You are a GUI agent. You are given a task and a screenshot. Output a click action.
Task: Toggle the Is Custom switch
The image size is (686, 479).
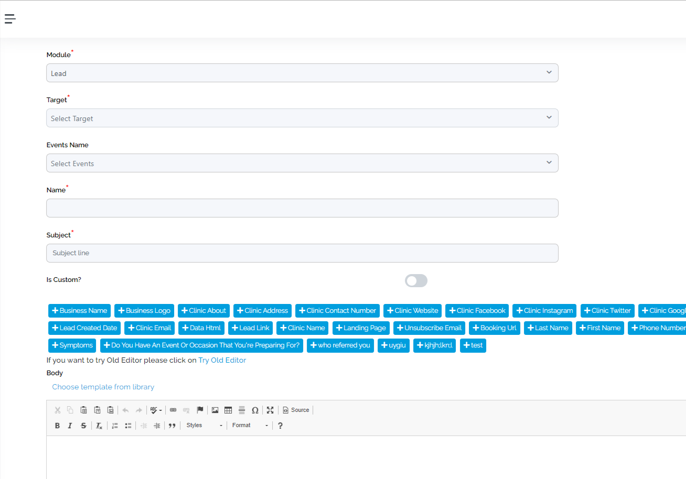pyautogui.click(x=416, y=281)
